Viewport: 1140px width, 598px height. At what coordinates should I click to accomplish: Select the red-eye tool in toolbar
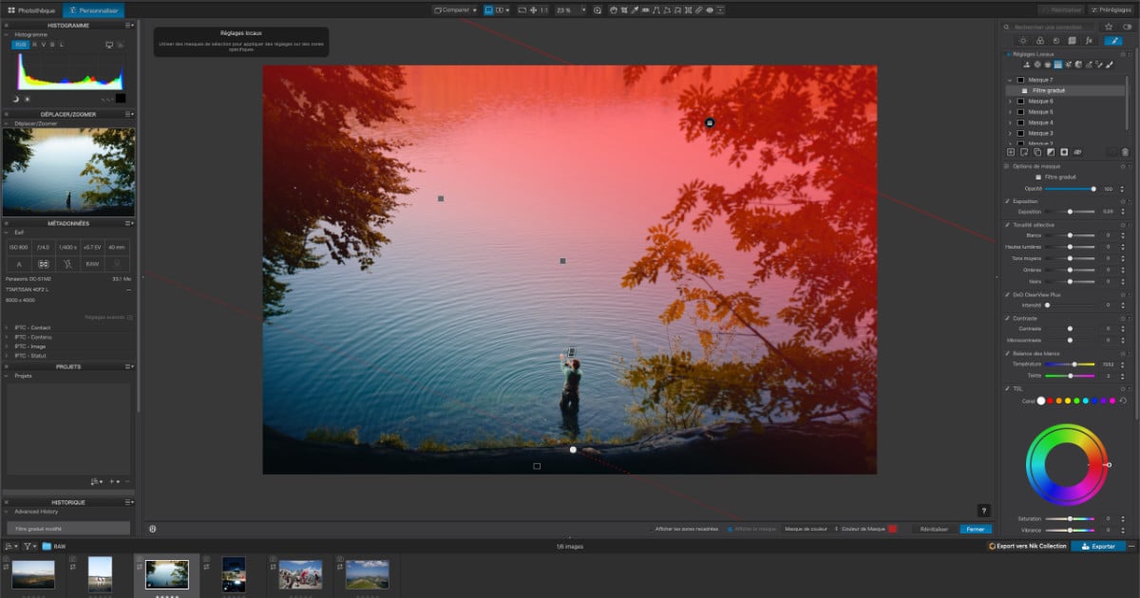pyautogui.click(x=710, y=9)
